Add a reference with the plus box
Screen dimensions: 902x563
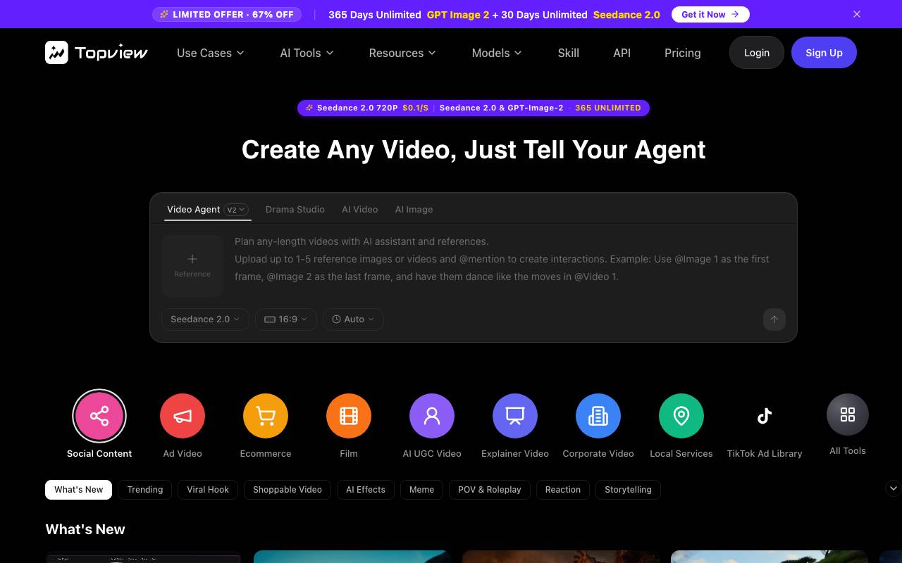pos(192,266)
